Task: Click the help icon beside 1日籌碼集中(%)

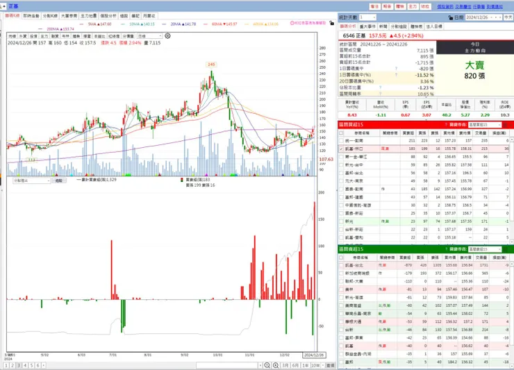Action: click(x=396, y=75)
